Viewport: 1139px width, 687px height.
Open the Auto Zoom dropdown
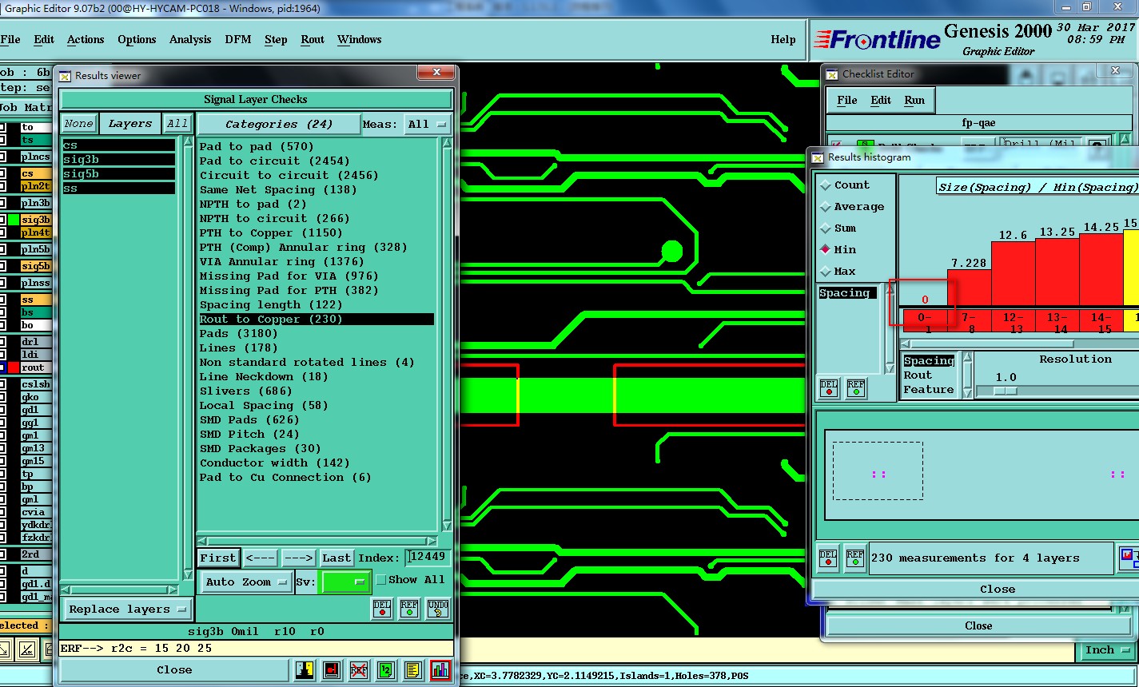tap(246, 582)
